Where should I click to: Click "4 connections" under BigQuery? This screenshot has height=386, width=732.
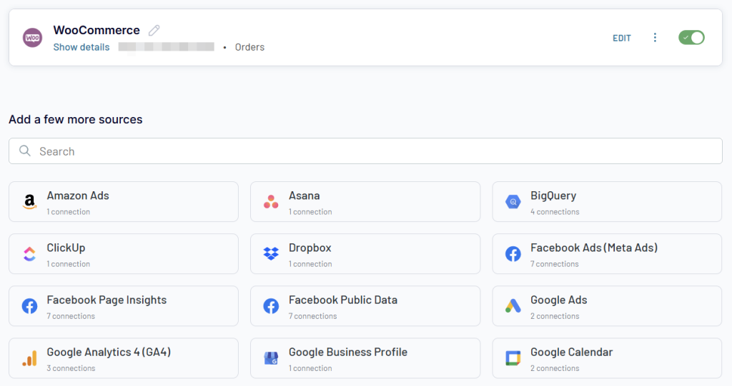tap(555, 212)
